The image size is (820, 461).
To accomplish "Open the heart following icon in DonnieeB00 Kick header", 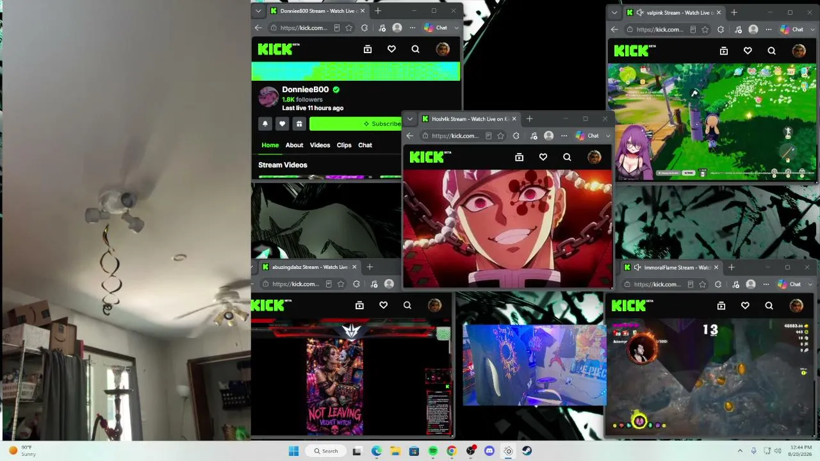I will (391, 49).
